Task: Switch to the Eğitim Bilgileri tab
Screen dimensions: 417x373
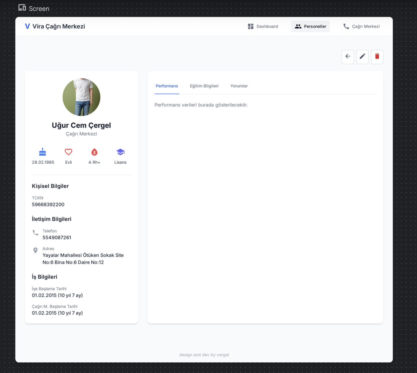Action: pos(204,86)
